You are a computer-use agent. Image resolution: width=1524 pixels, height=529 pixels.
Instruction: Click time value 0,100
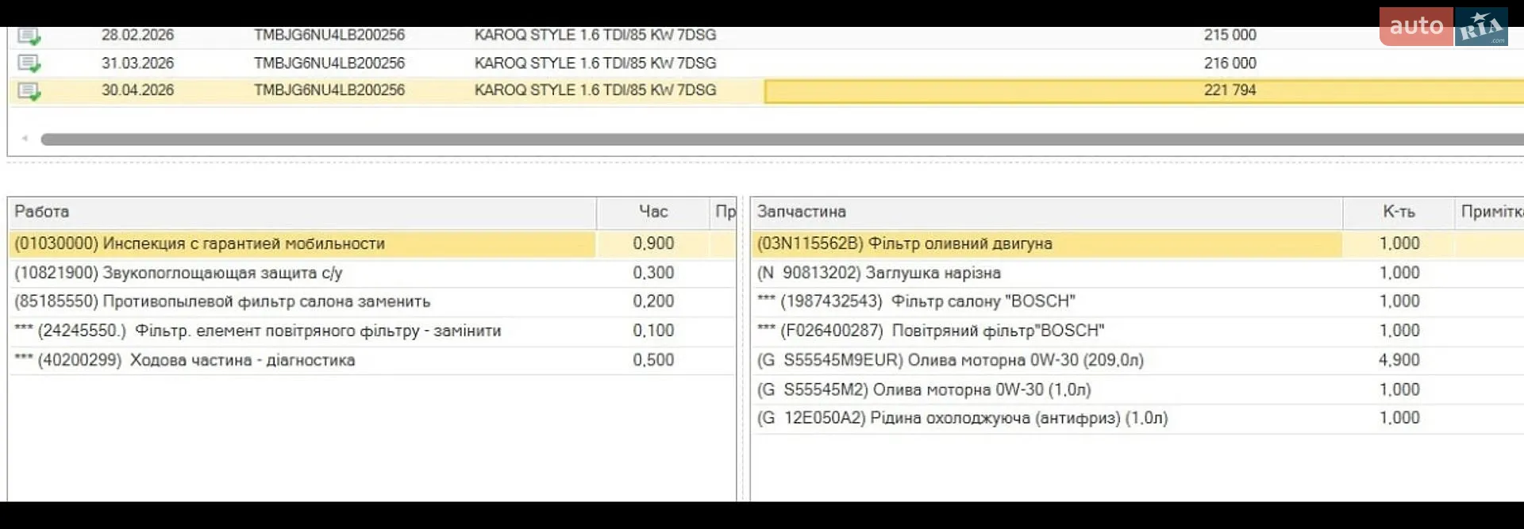click(653, 331)
